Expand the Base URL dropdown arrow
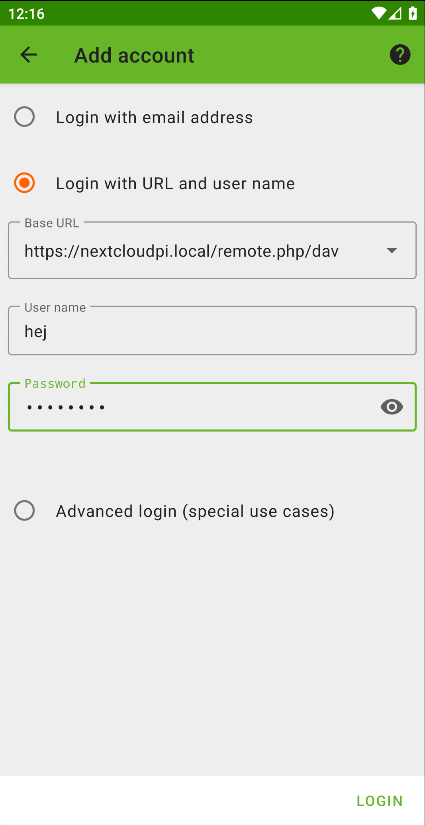 point(392,251)
